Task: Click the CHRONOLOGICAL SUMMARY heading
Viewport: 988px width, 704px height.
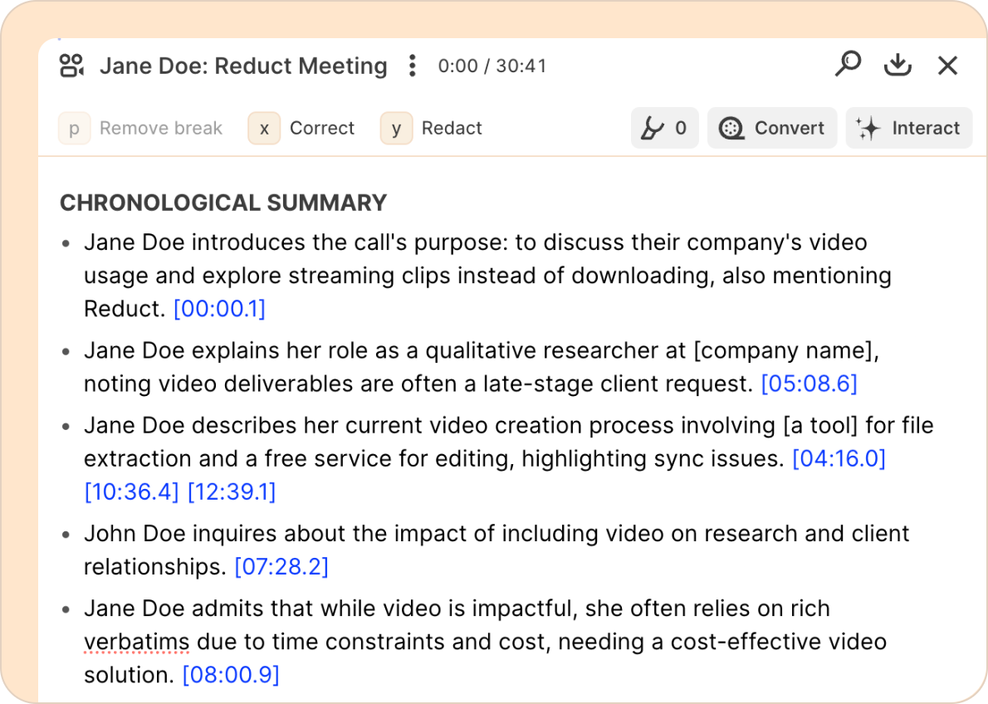Action: 223,203
